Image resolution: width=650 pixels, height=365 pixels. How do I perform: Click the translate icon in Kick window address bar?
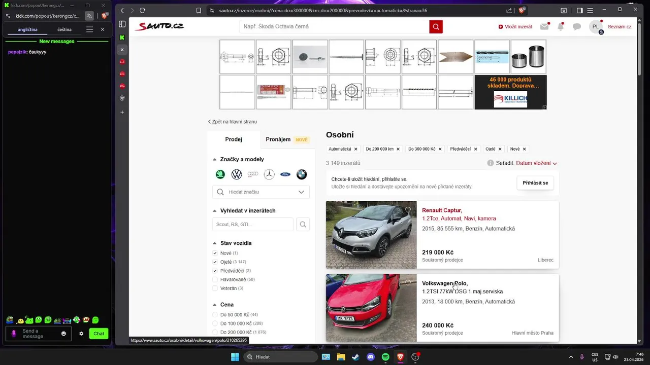pyautogui.click(x=89, y=16)
